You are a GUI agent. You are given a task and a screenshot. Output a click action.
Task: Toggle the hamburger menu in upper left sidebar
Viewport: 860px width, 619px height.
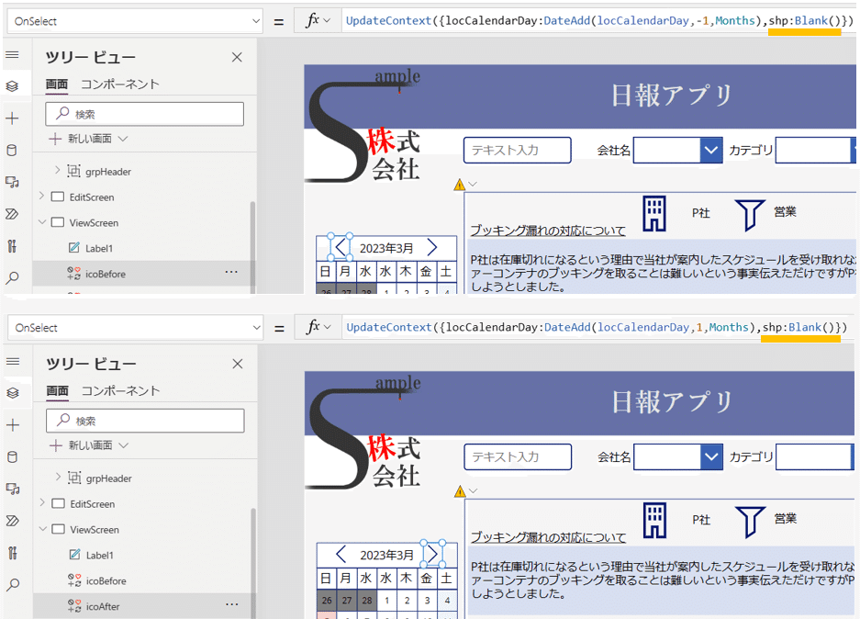(x=12, y=55)
